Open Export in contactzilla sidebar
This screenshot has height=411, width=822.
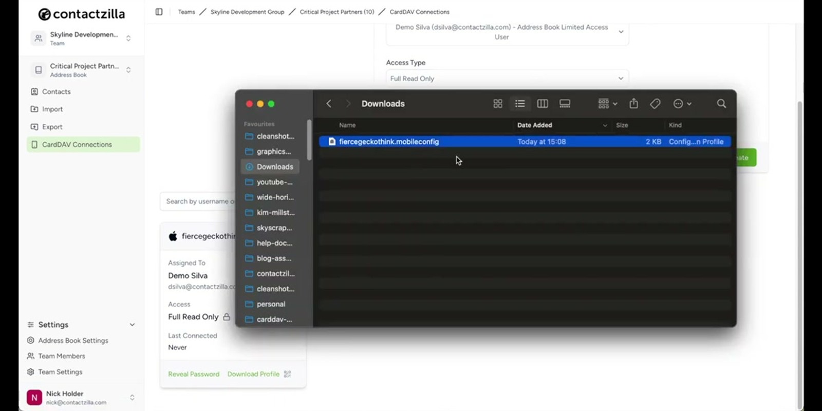(83, 127)
